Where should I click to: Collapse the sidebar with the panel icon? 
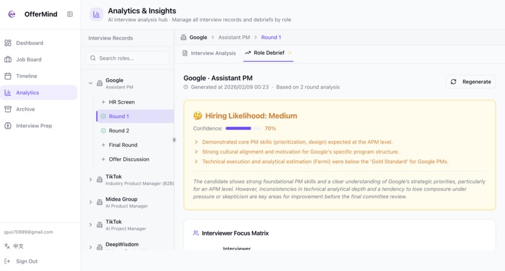(x=70, y=14)
